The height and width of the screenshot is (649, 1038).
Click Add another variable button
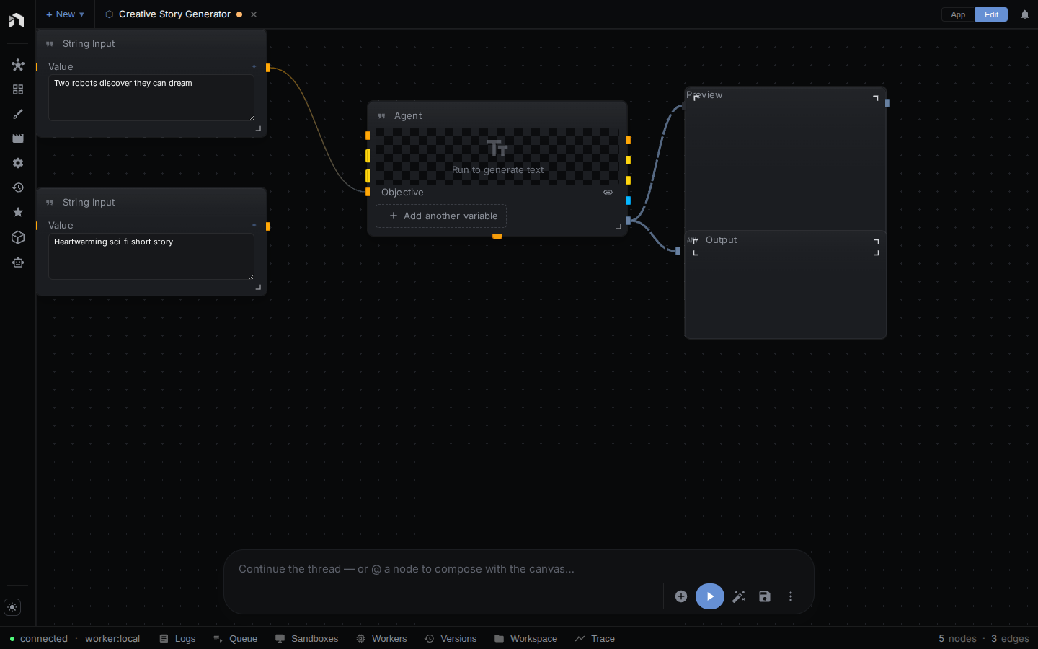tap(441, 216)
